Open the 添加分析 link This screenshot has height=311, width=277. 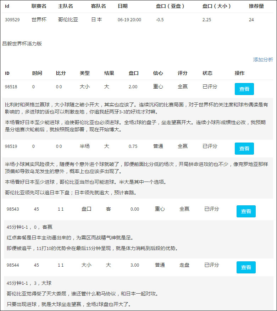[x=263, y=60]
